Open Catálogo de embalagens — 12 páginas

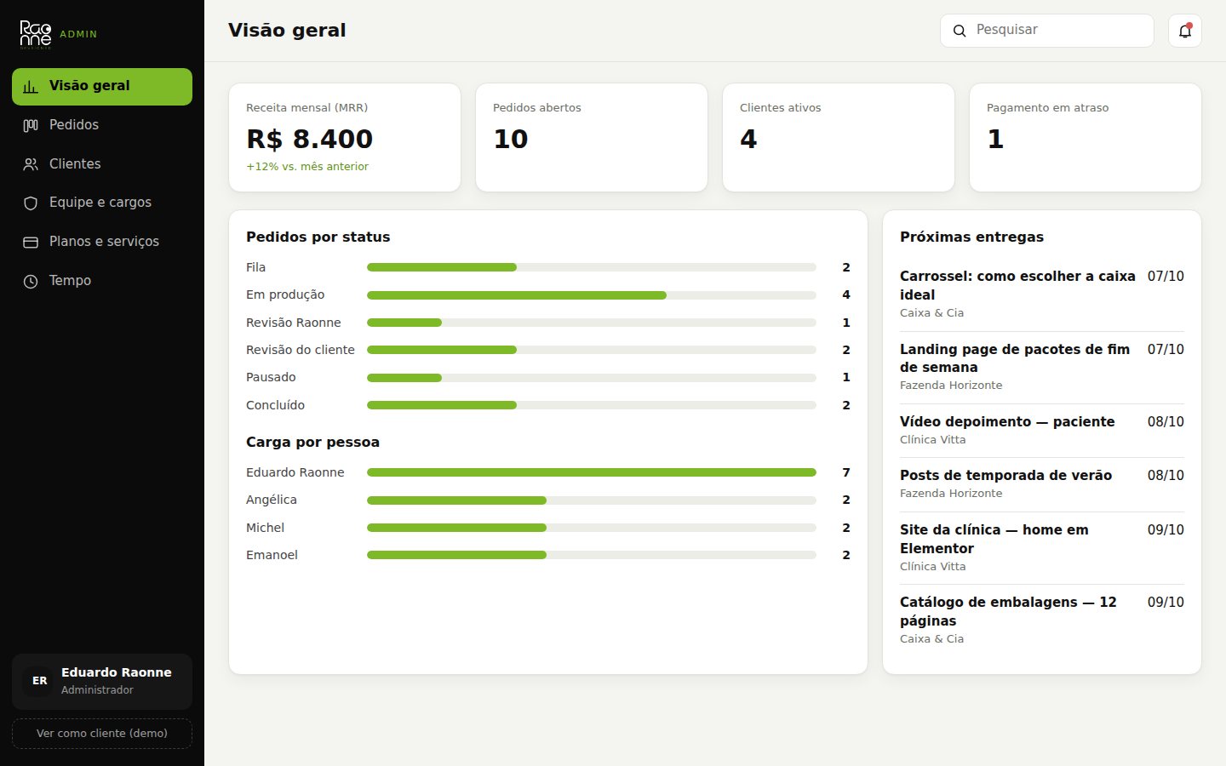click(1042, 620)
